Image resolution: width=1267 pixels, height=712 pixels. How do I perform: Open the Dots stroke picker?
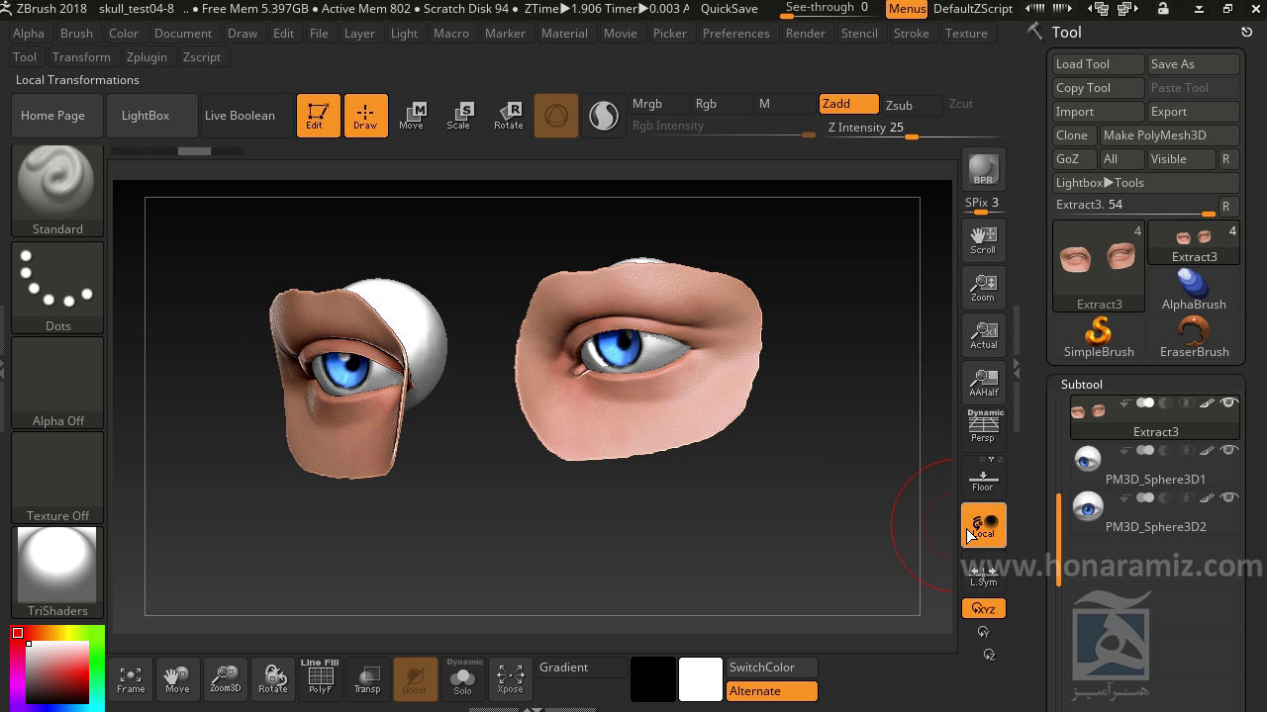[57, 288]
